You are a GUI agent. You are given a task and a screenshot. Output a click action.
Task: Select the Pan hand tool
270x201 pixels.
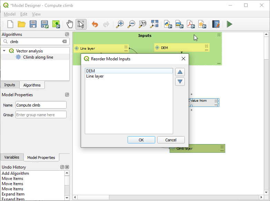[x=70, y=24]
